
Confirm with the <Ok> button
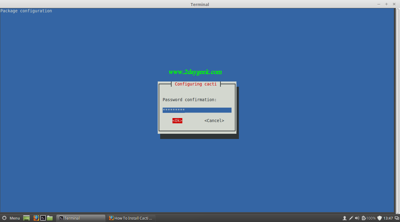coord(177,121)
